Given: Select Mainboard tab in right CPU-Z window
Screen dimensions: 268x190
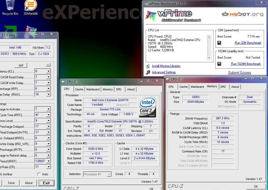Looking at the screenshot, I should 197,86.
